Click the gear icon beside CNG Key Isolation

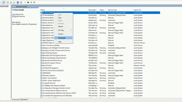coord(41,75)
